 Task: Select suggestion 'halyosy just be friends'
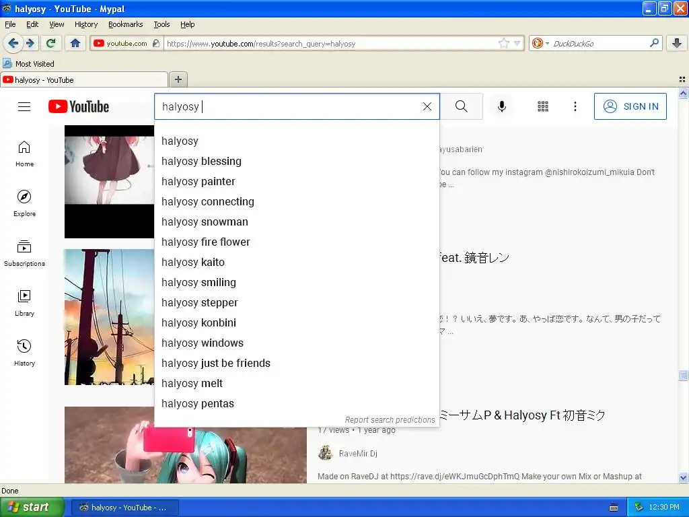(297, 364)
